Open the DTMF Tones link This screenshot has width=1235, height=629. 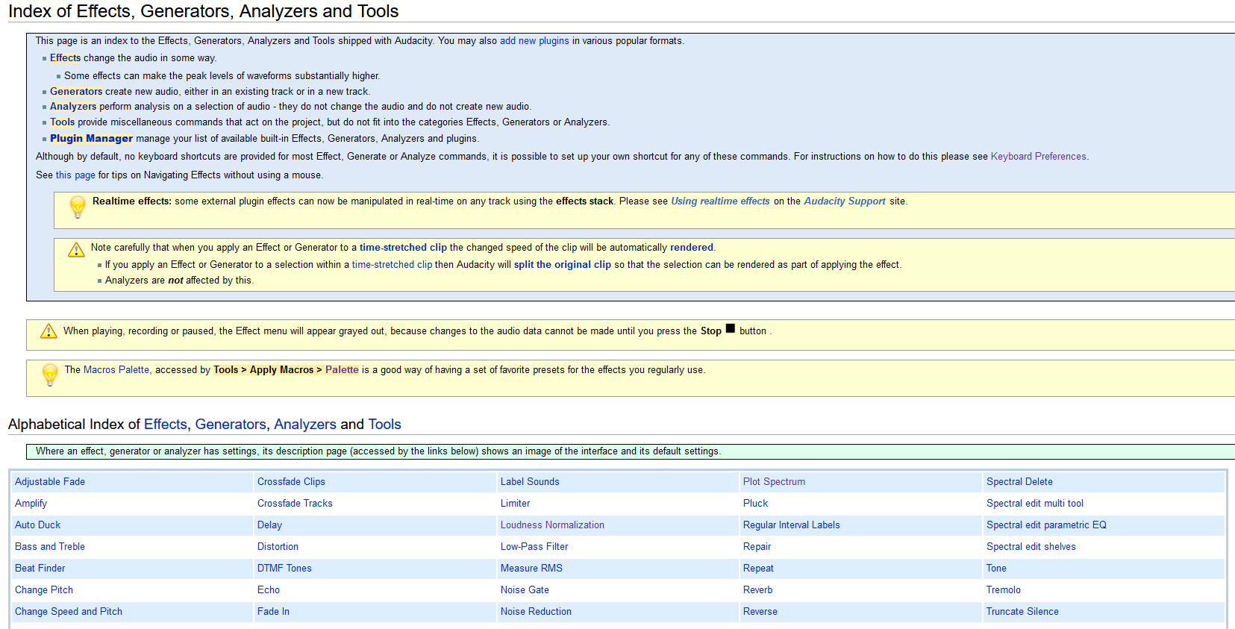click(x=284, y=569)
